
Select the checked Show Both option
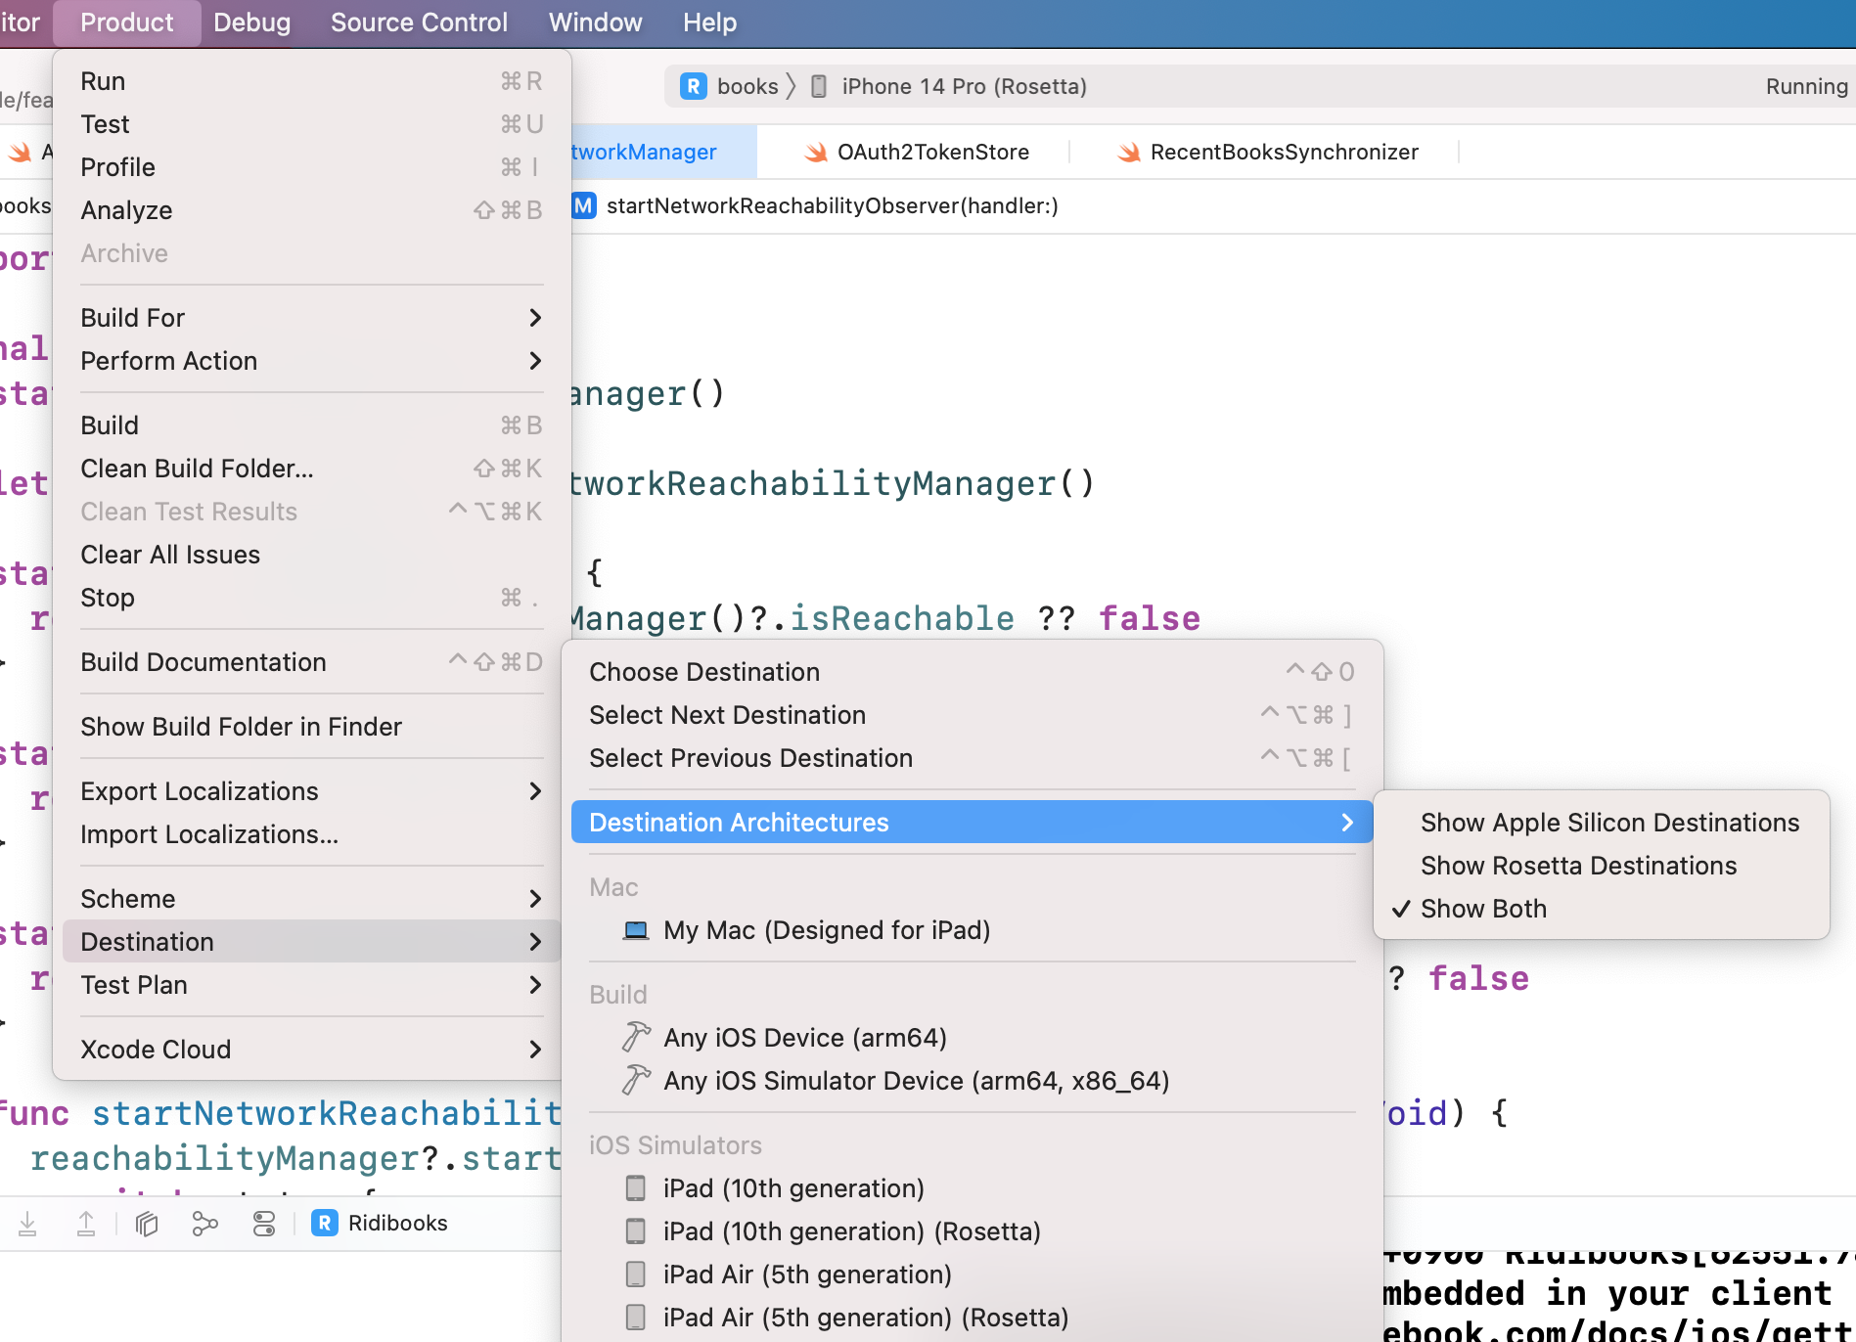(1483, 909)
